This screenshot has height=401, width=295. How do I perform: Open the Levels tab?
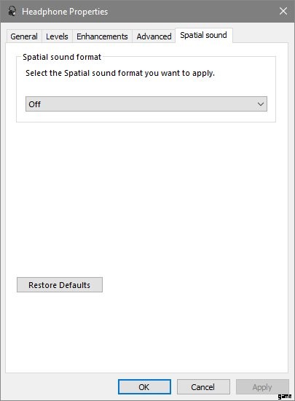click(x=57, y=36)
